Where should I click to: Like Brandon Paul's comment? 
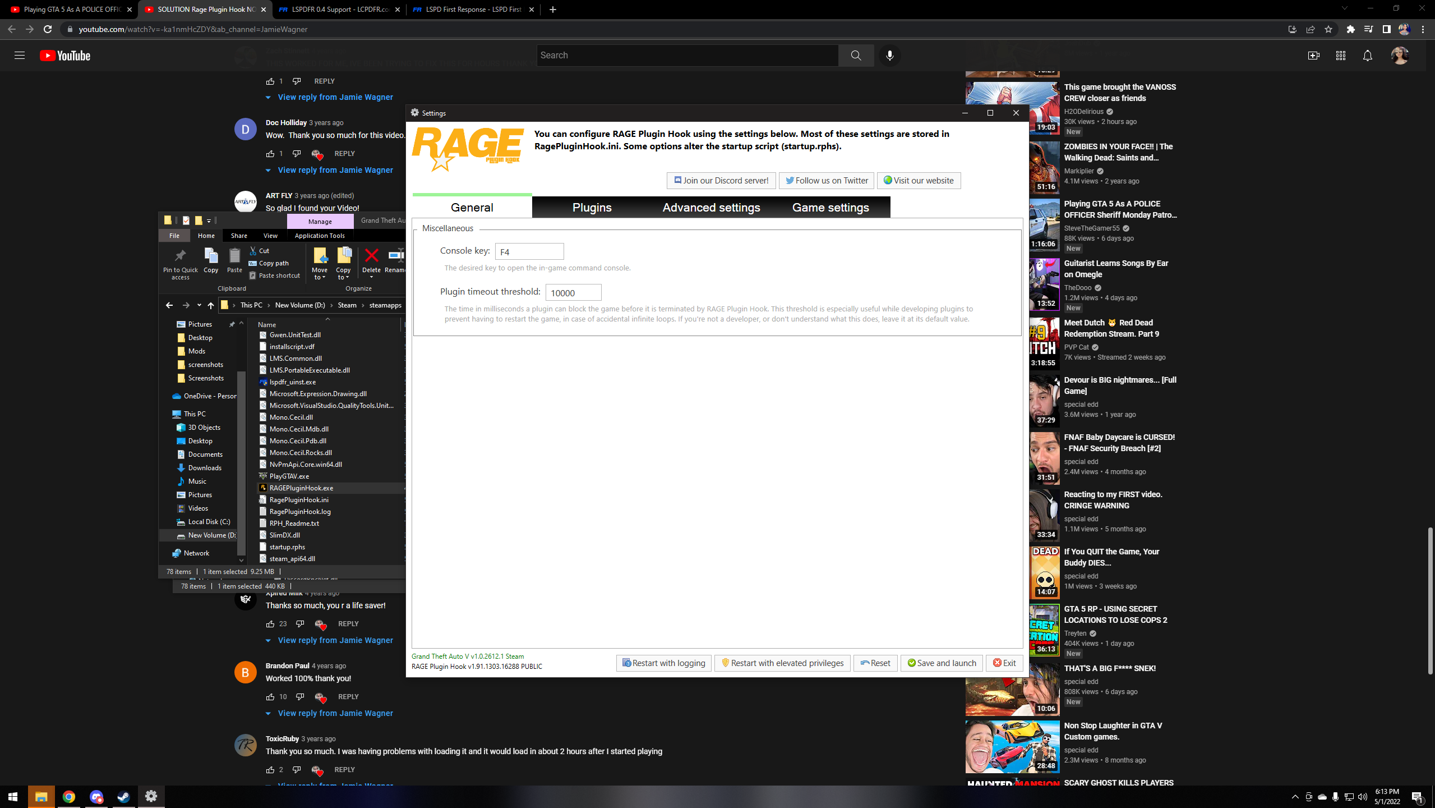pyautogui.click(x=270, y=697)
